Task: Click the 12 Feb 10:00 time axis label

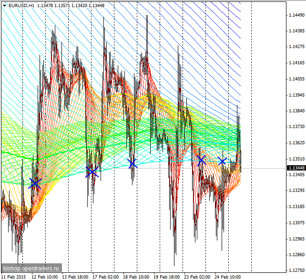Action: coord(45,277)
